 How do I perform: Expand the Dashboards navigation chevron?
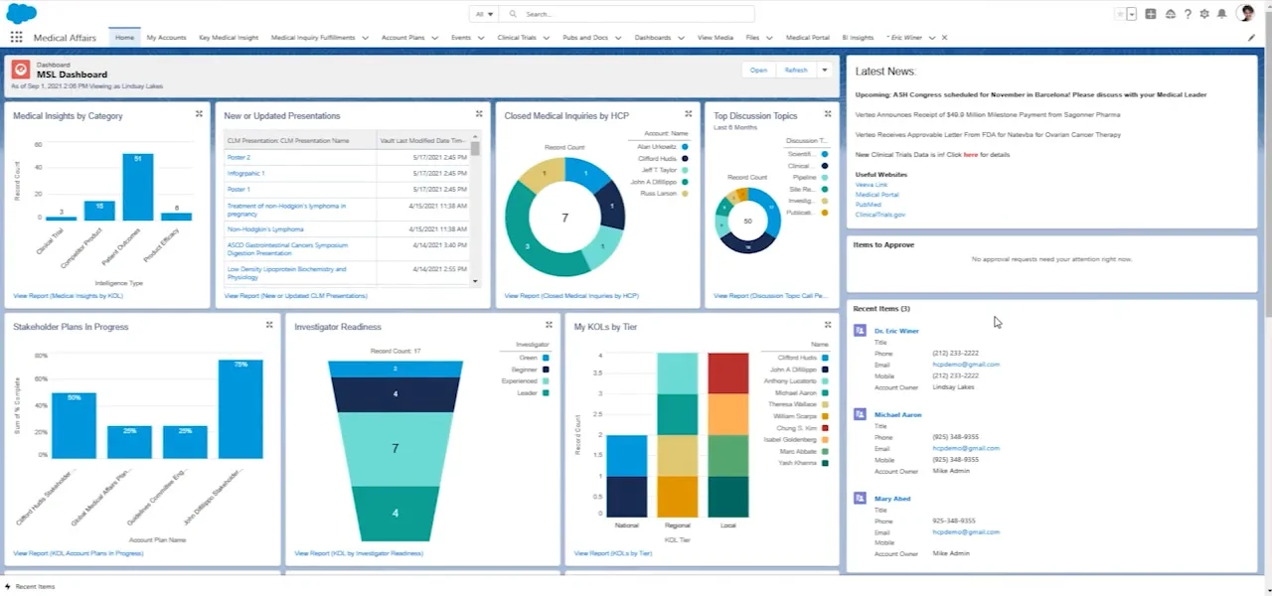pos(683,37)
